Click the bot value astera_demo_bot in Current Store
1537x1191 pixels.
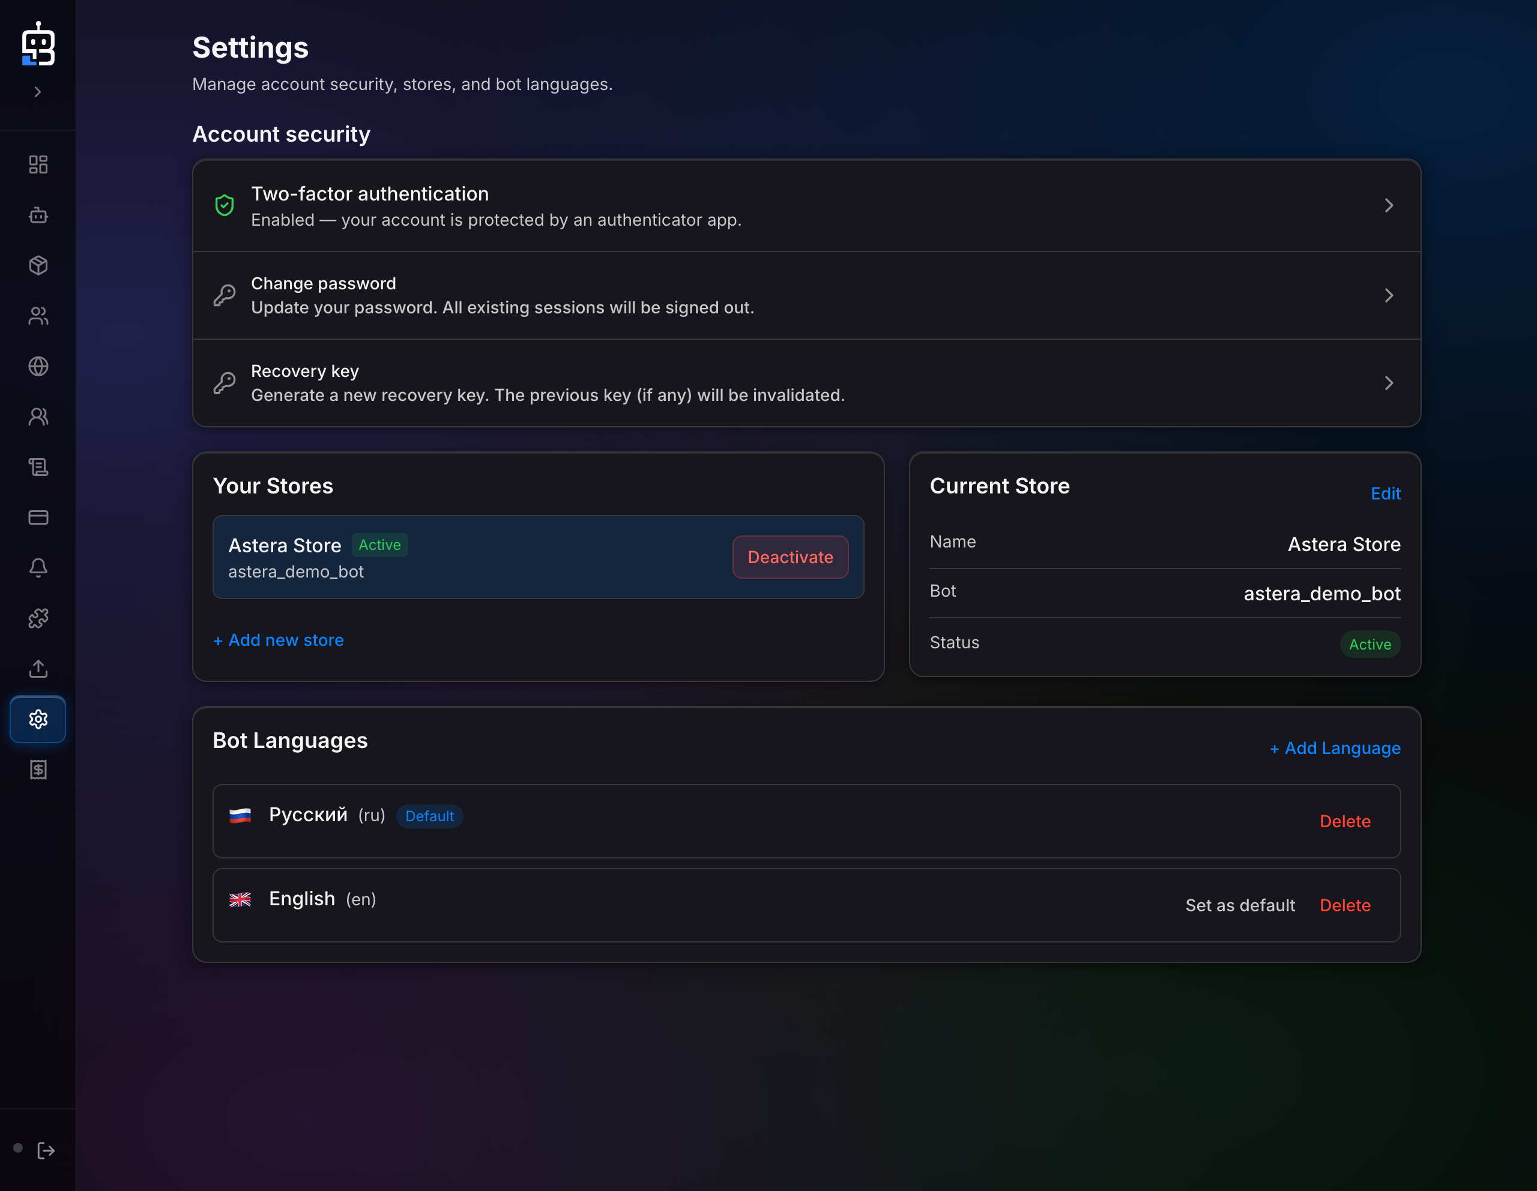(1321, 594)
